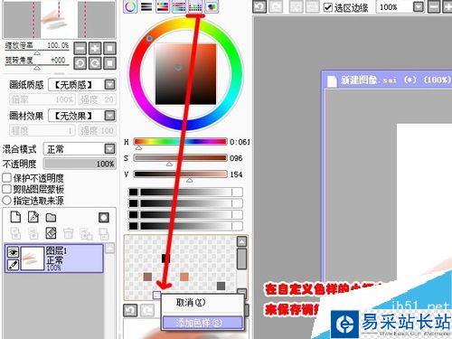Viewport: 452px width, 339px height.
Task: Toggle the scratchpad panel icon
Action: pyautogui.click(x=212, y=6)
